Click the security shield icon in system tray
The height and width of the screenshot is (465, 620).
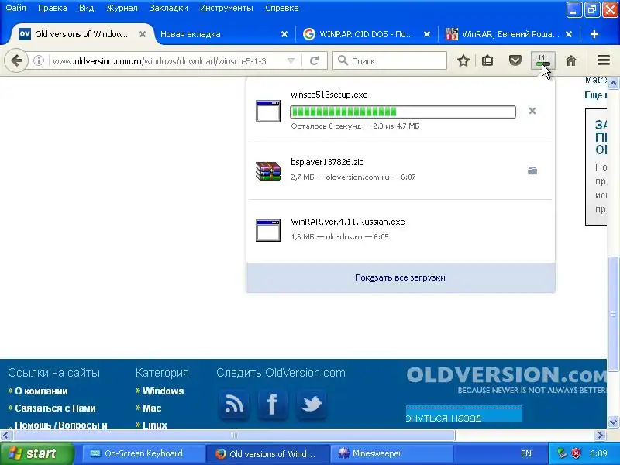576,453
